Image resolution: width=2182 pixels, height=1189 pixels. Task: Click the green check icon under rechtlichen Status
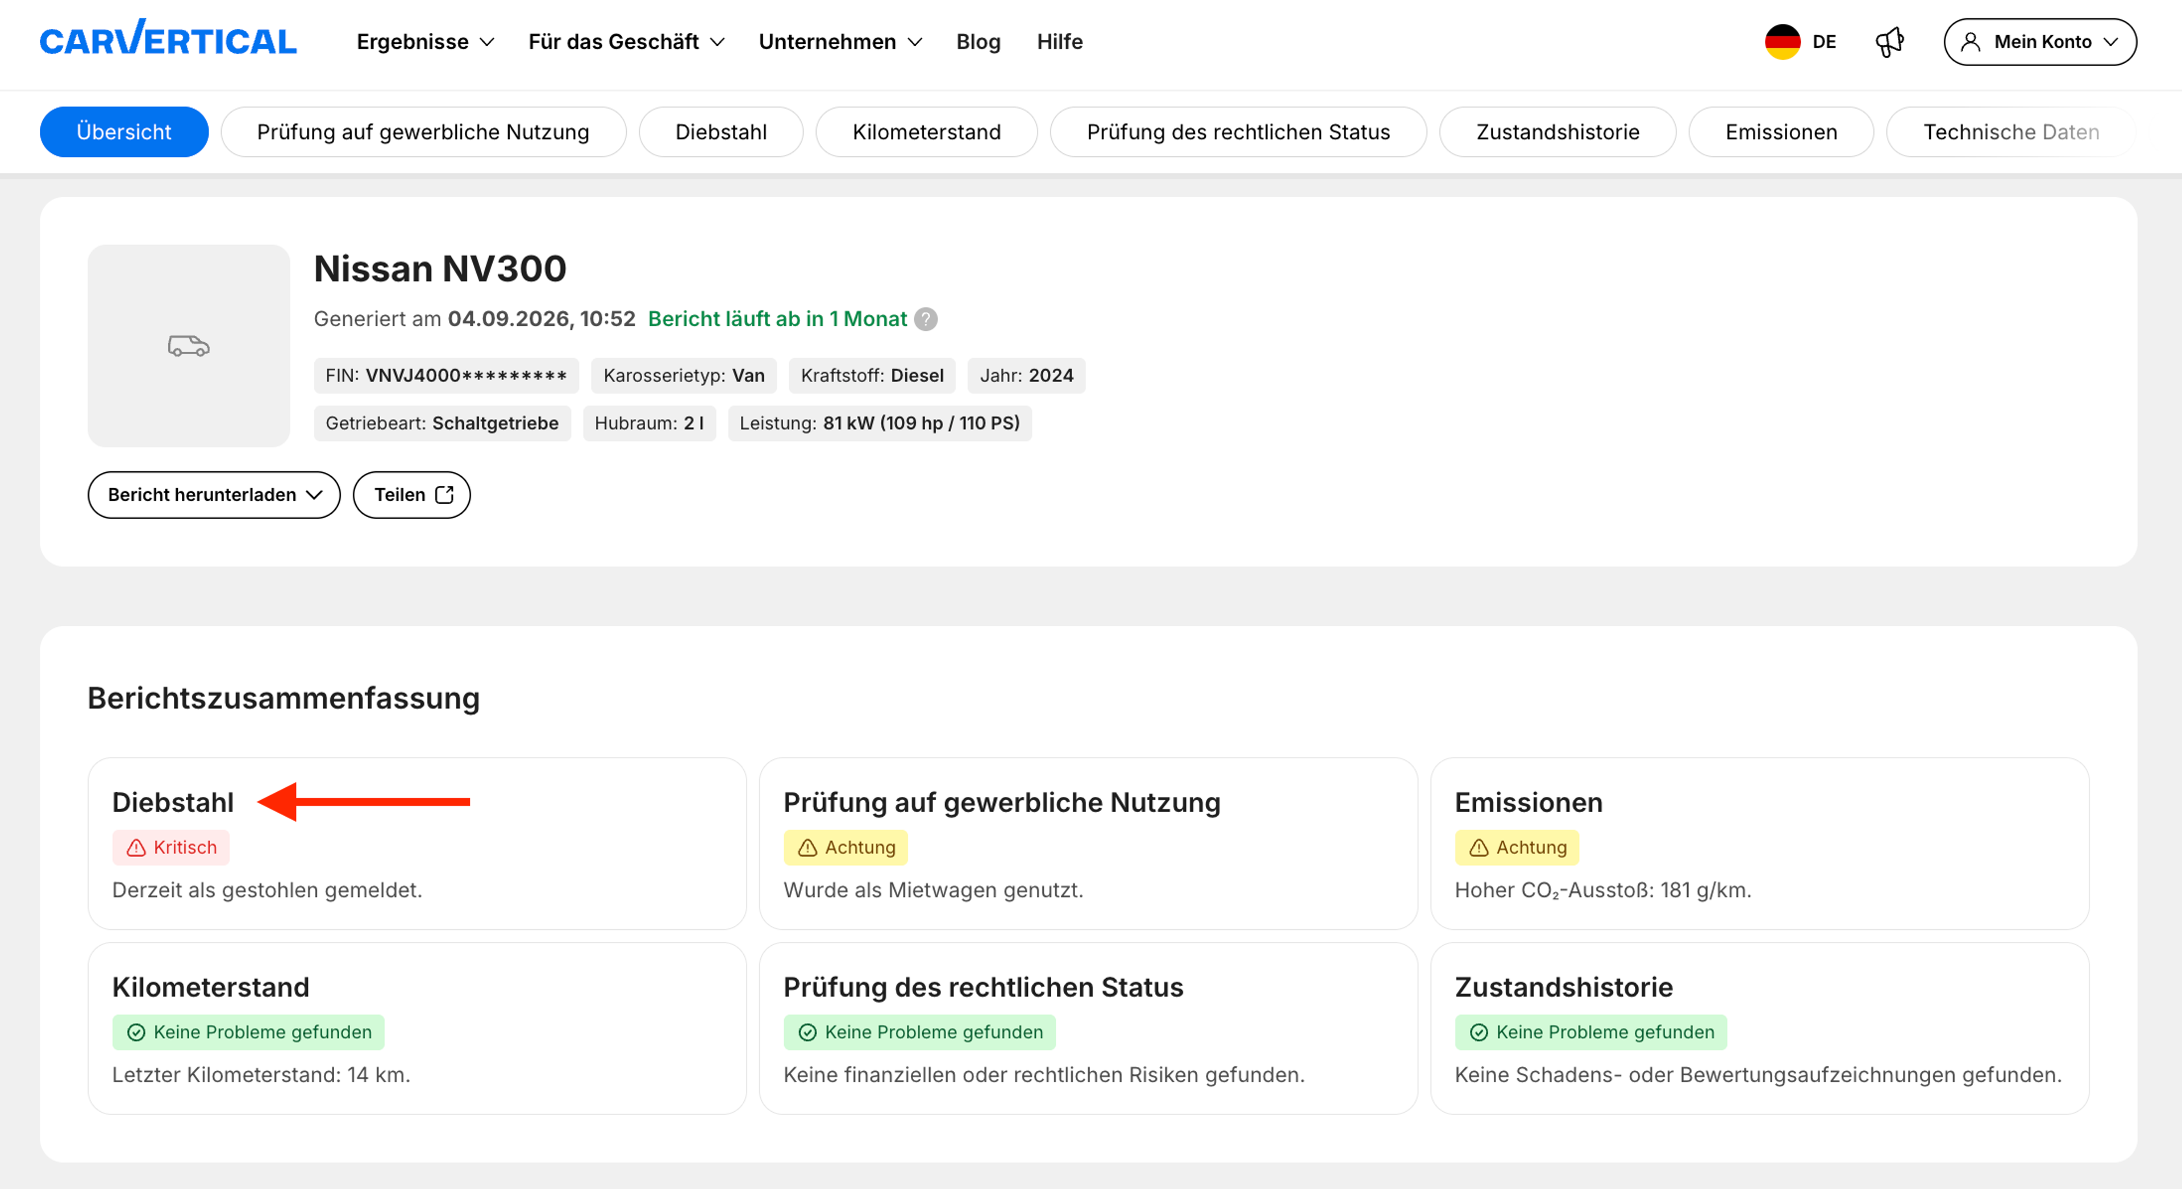pyautogui.click(x=807, y=1032)
